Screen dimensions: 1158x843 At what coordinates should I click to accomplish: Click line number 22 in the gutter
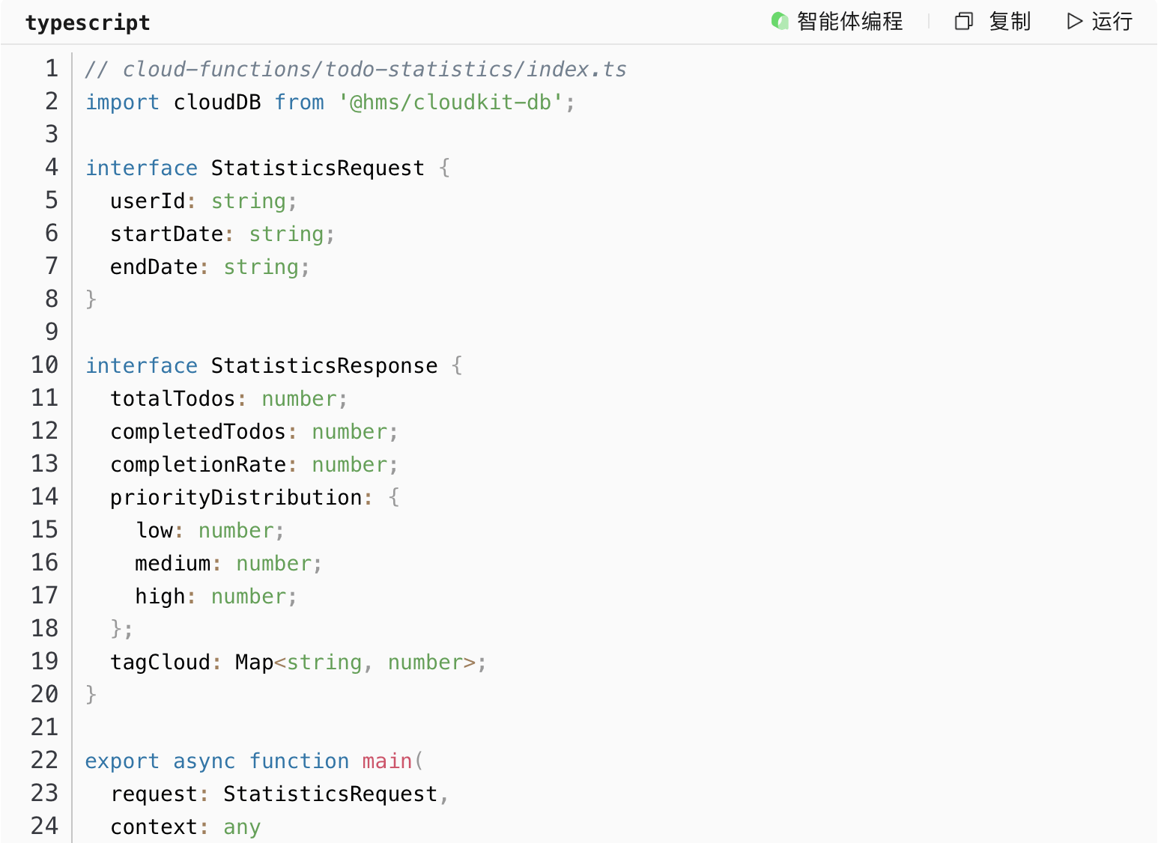(x=44, y=761)
